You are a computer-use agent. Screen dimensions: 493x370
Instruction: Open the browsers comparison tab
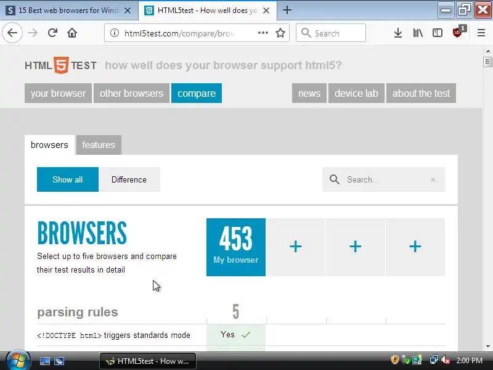[49, 145]
